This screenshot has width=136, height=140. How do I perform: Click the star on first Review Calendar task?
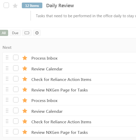(x=25, y=69)
